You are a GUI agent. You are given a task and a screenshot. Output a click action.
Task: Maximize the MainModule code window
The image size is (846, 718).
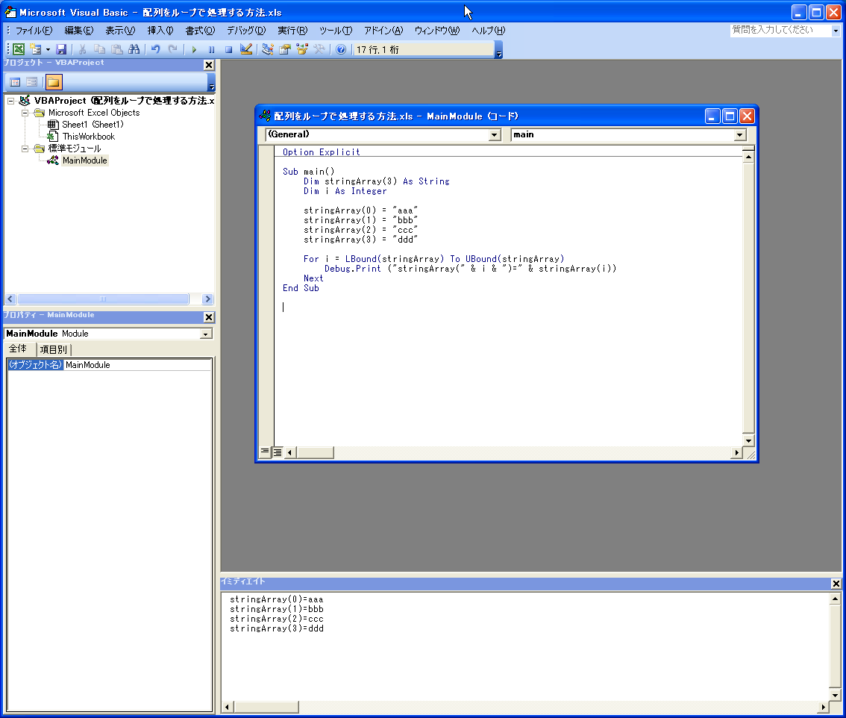point(730,116)
